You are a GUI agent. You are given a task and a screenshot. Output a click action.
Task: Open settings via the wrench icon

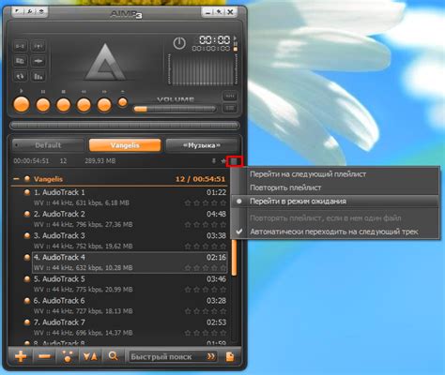pos(29,11)
